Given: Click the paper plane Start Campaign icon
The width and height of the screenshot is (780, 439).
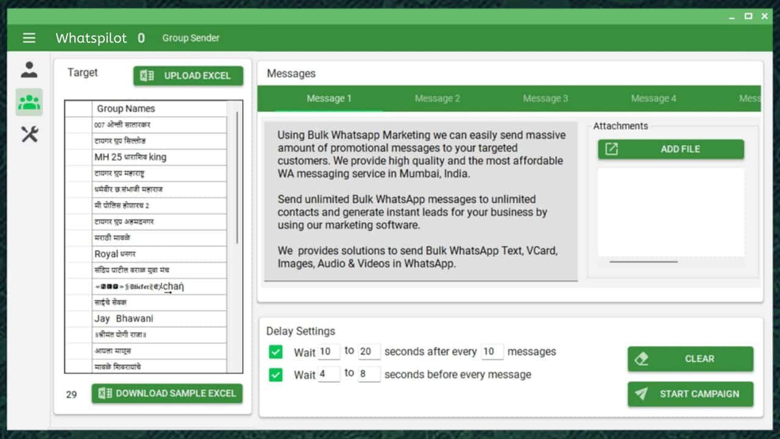Looking at the screenshot, I should pyautogui.click(x=641, y=394).
